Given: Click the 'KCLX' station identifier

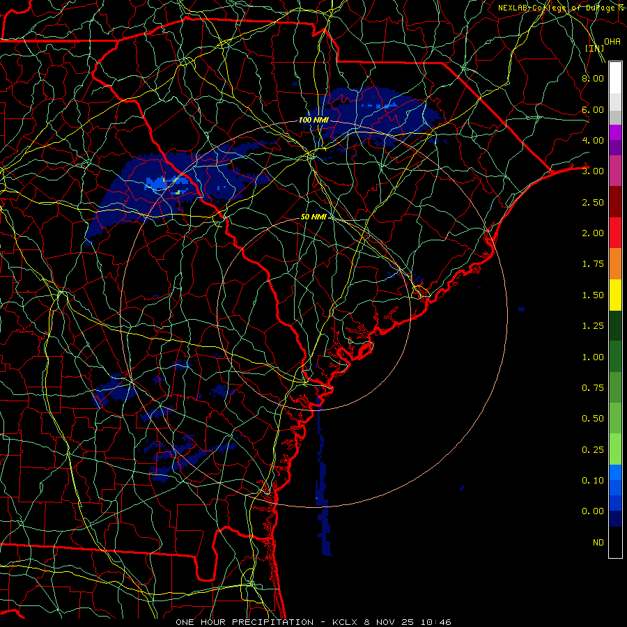Looking at the screenshot, I should pyautogui.click(x=345, y=622).
